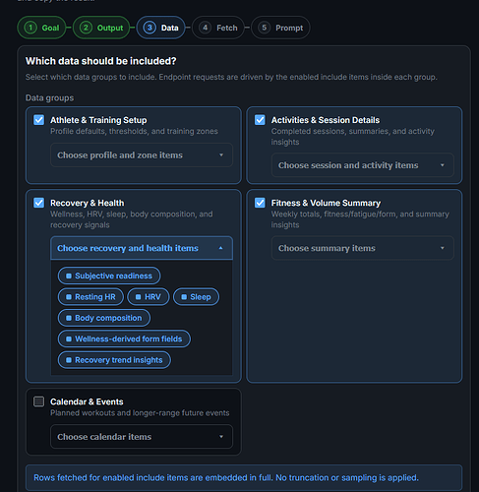
Task: Jump to the Fetch step
Action: [x=218, y=28]
